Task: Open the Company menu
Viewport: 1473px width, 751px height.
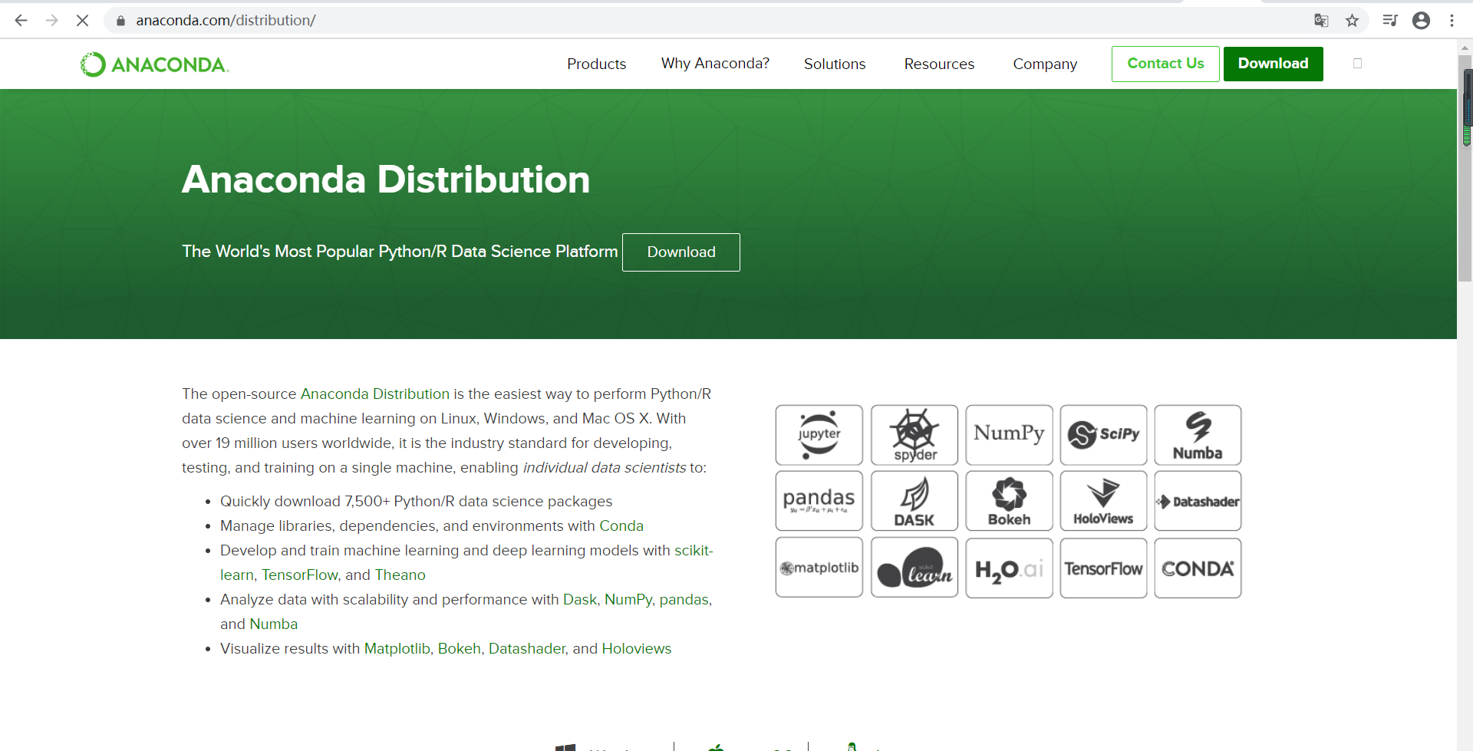Action: click(x=1045, y=64)
